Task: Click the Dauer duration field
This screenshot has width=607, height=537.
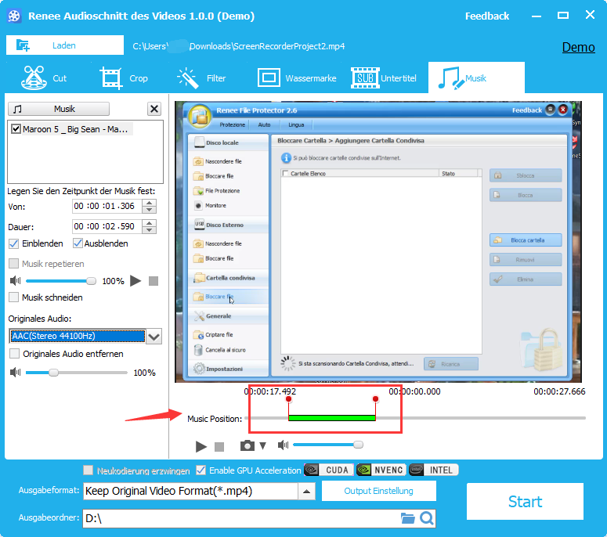Action: (x=107, y=226)
